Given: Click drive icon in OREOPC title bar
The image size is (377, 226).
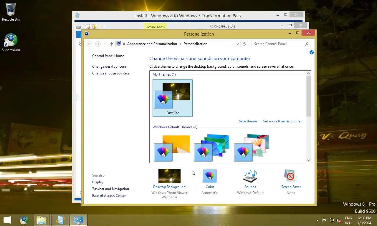Looking at the screenshot, I should pos(78,27).
